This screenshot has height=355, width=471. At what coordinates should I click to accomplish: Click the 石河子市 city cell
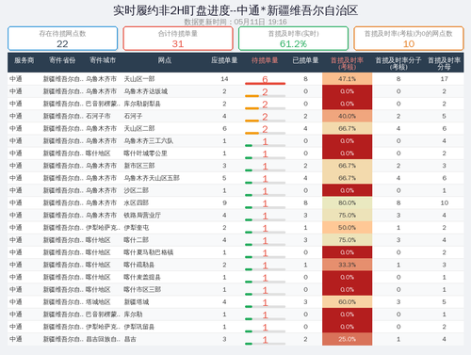98,116
